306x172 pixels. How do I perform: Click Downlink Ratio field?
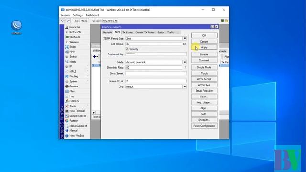click(x=154, y=67)
